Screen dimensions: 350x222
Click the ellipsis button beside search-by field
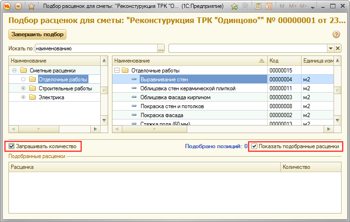[161, 48]
